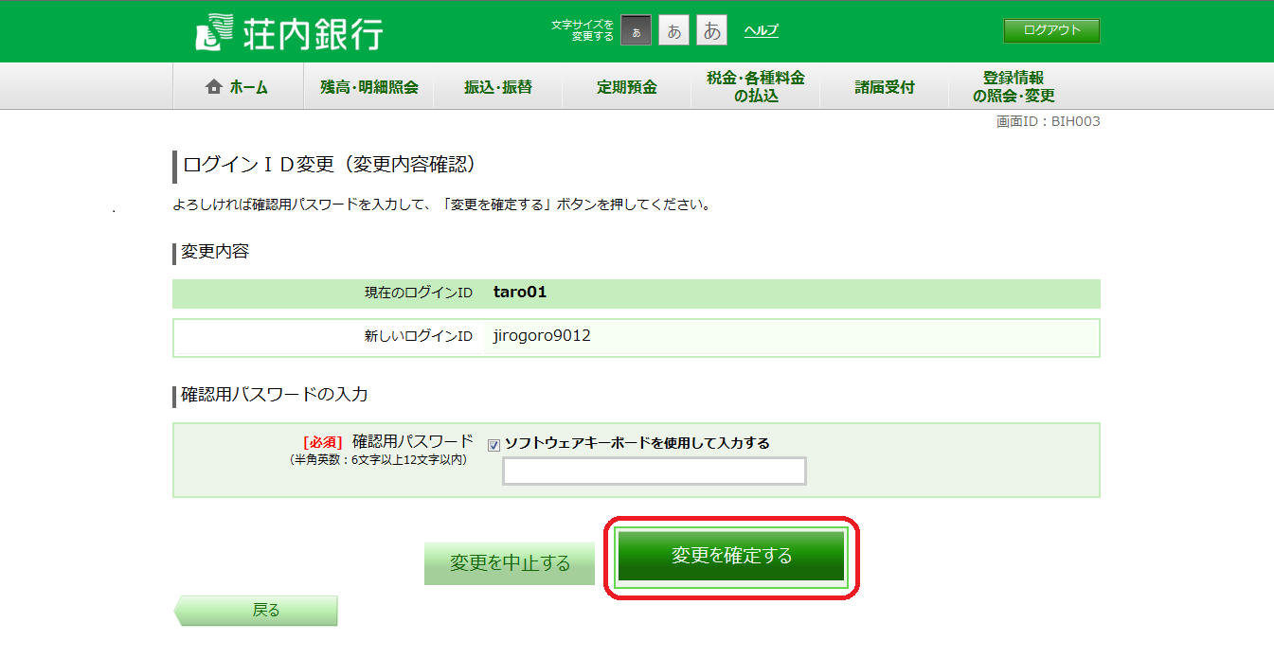
Task: Open the 税金・各種料金の払込 menu
Action: pos(755,87)
